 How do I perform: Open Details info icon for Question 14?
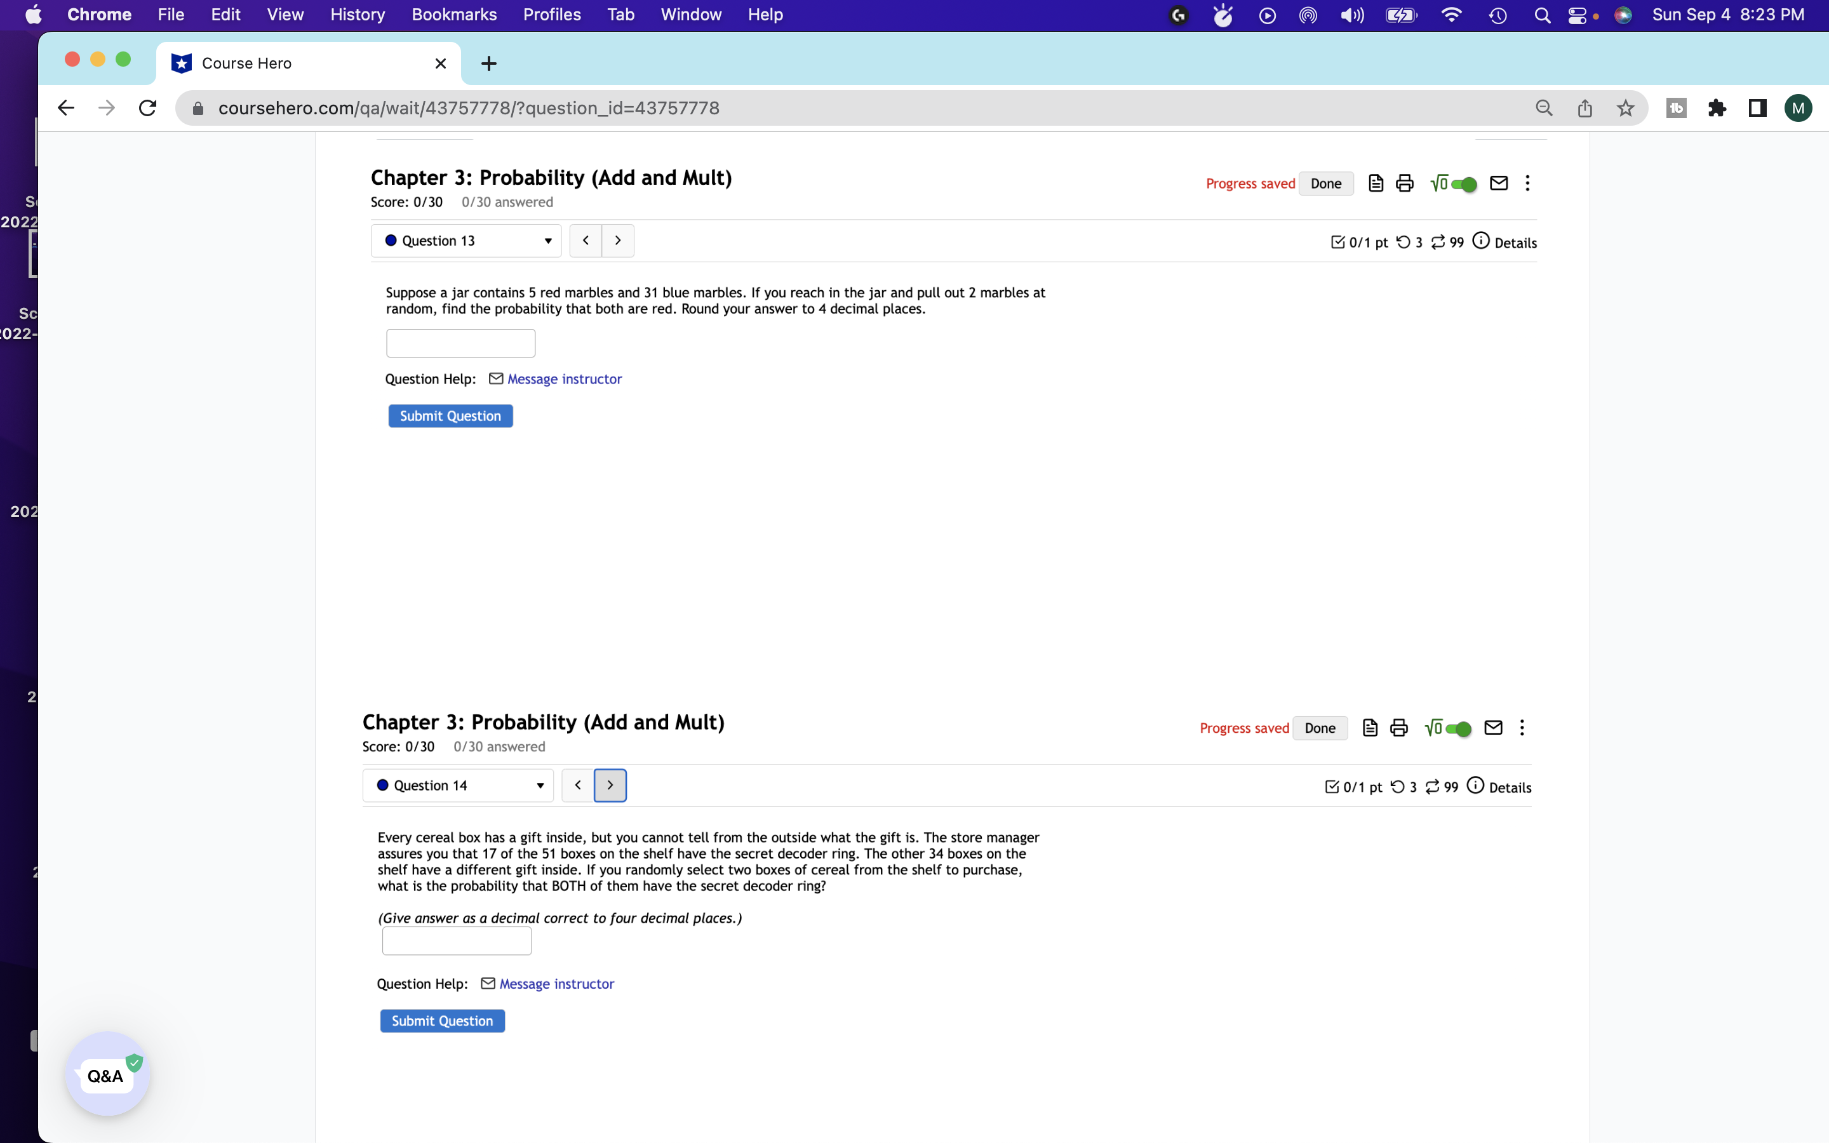(x=1477, y=786)
